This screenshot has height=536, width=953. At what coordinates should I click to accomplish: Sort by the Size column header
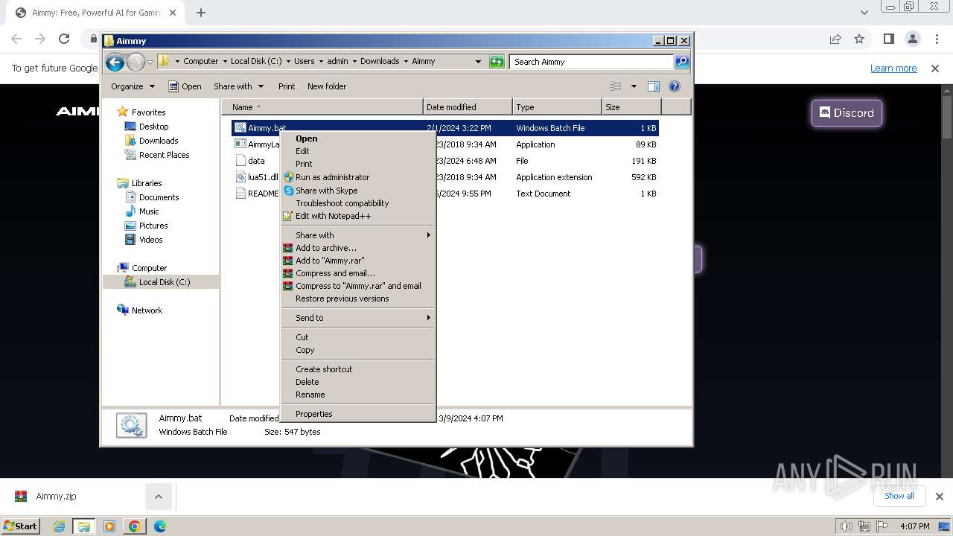click(x=631, y=107)
